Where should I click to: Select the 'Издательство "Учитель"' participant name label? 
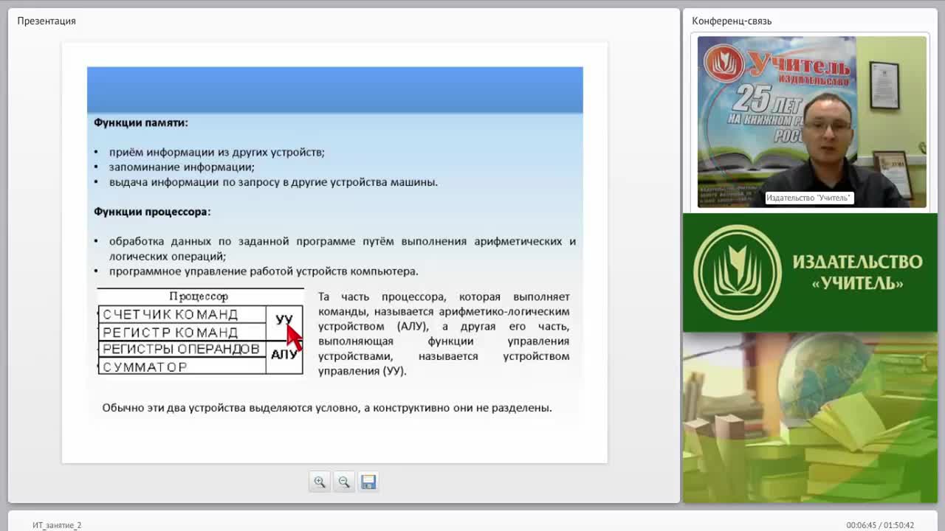pyautogui.click(x=809, y=198)
